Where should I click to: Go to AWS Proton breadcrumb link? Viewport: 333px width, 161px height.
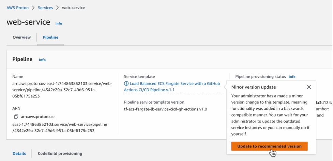[x=17, y=7]
